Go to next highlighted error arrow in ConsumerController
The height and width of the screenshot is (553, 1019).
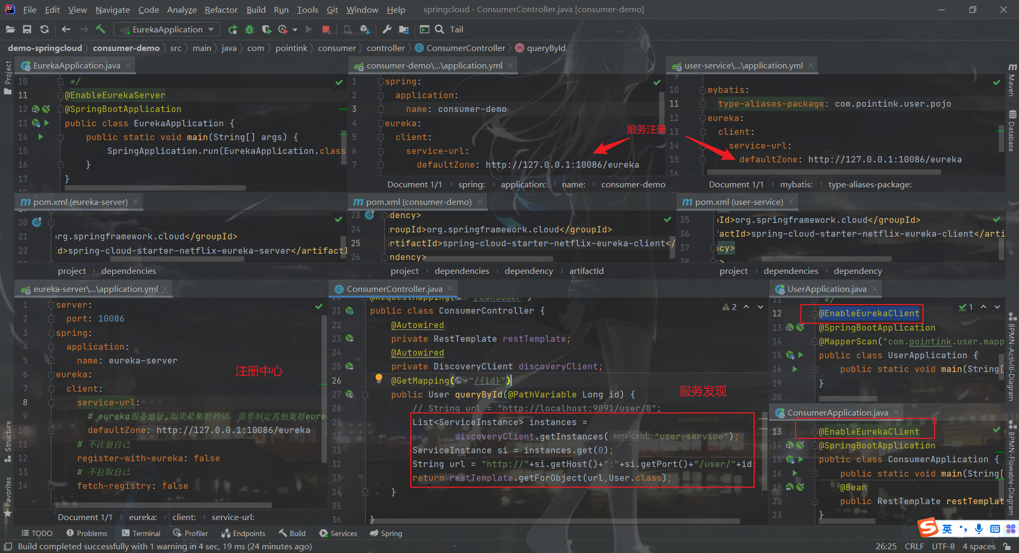[x=760, y=307]
